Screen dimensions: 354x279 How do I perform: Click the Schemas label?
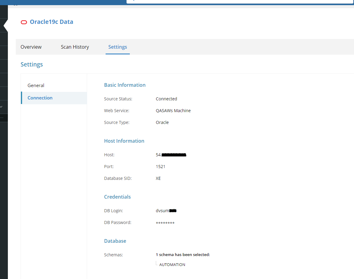tap(113, 255)
